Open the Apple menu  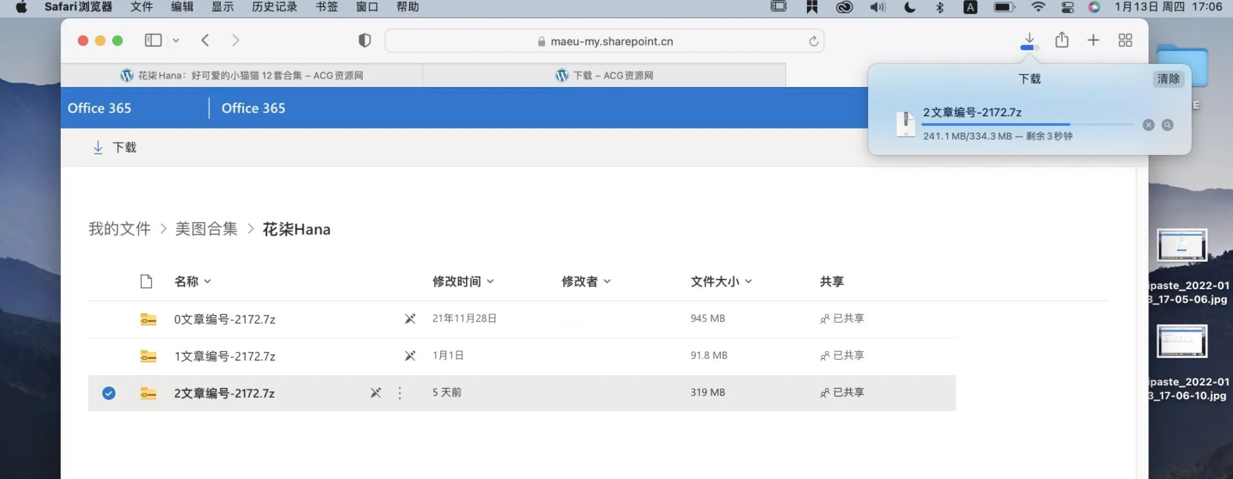[21, 7]
